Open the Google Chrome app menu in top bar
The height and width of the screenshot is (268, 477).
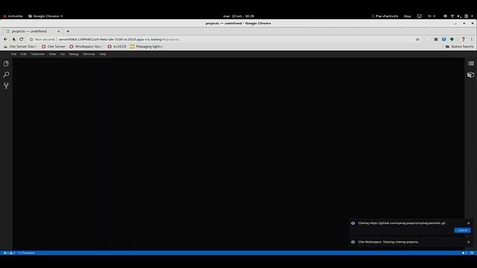[x=45, y=16]
